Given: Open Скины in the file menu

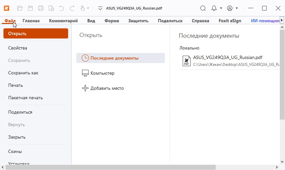Looking at the screenshot, I should 15,151.
